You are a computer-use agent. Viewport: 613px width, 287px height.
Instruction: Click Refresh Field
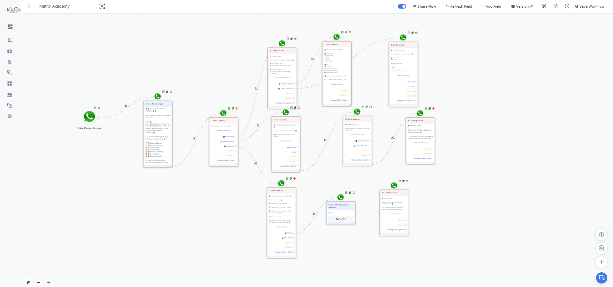pos(458,6)
